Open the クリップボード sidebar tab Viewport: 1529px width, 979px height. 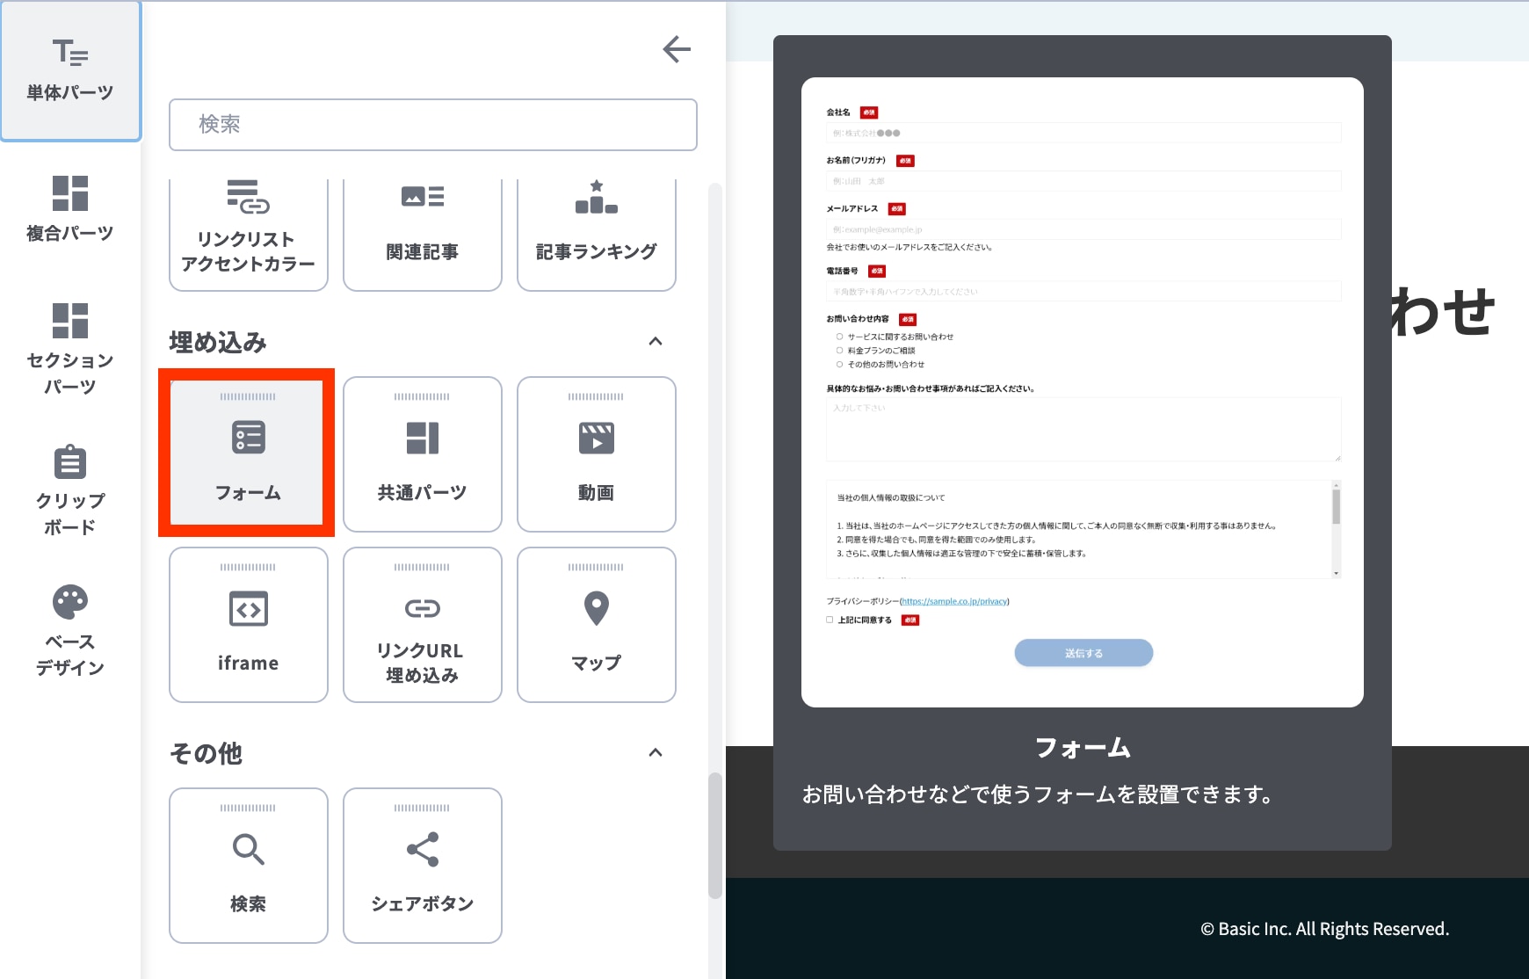pos(70,490)
